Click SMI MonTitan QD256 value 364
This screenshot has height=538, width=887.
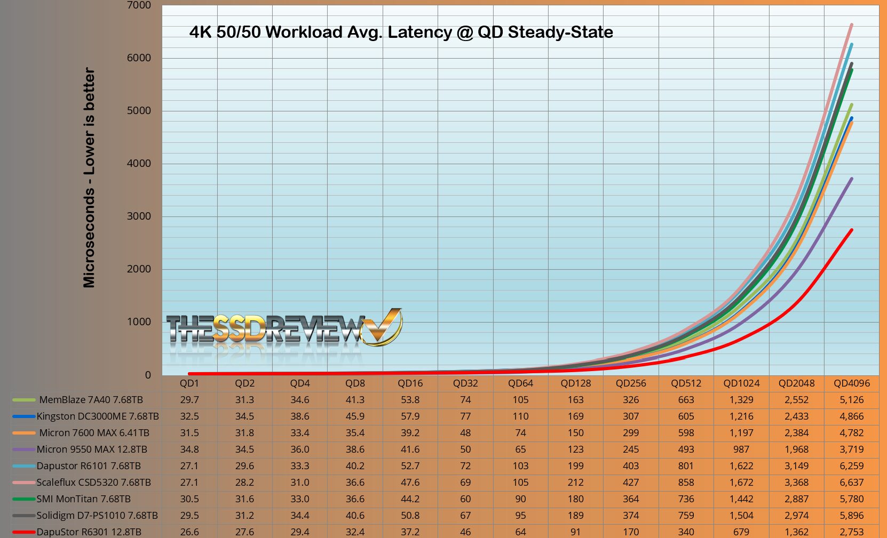(631, 499)
